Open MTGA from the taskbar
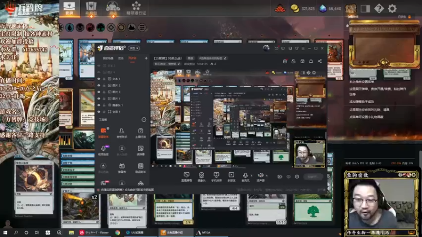Image resolution: width=422 pixels, height=237 pixels. point(203,232)
